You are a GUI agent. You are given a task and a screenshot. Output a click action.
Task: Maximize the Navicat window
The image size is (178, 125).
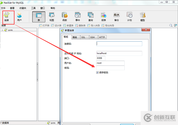167,2
